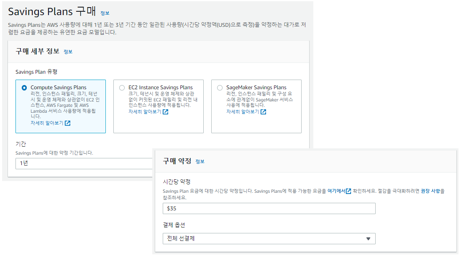461x256 pixels.
Task: Open the 권장 사항 recommendations link
Action: (430, 191)
